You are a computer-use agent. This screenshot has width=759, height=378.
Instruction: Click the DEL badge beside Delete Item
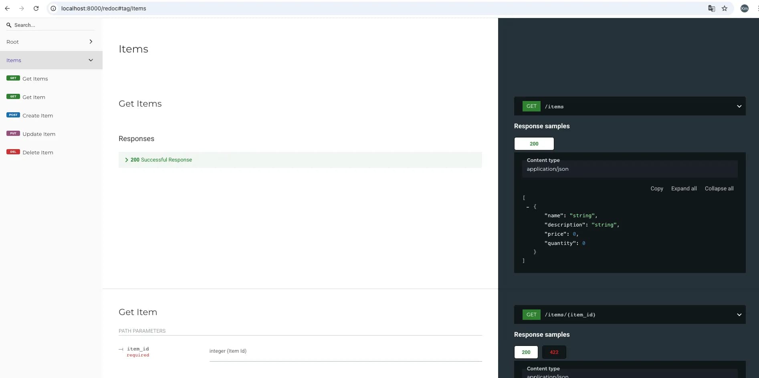13,152
